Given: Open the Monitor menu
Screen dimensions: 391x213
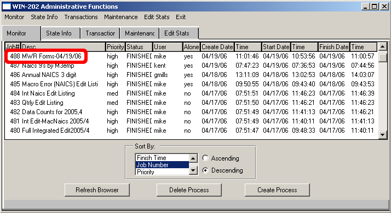Looking at the screenshot, I should 14,17.
